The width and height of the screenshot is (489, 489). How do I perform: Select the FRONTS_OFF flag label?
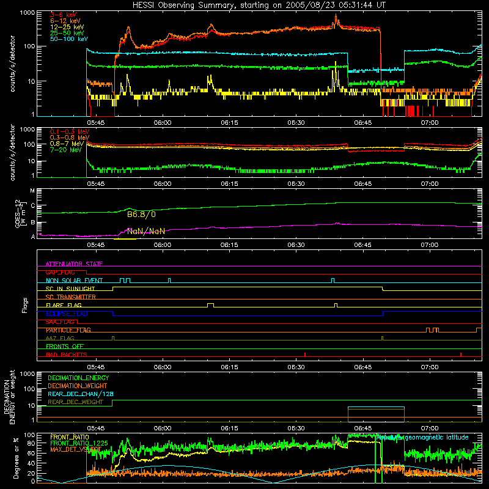tap(65, 347)
